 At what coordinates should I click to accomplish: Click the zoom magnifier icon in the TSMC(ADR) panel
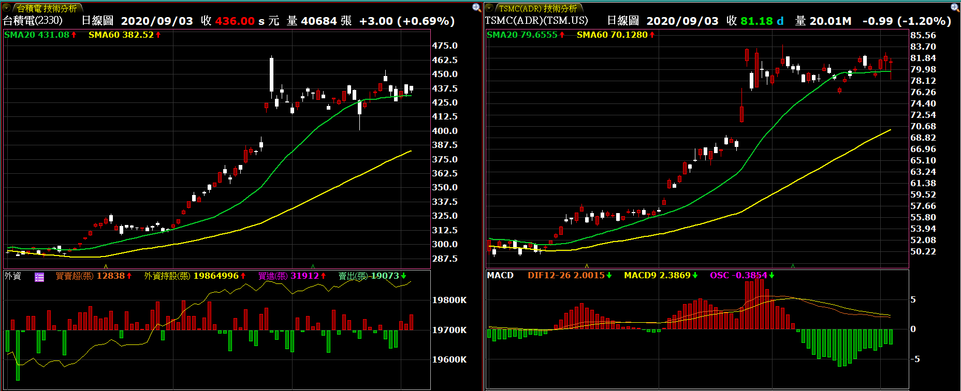[x=955, y=8]
